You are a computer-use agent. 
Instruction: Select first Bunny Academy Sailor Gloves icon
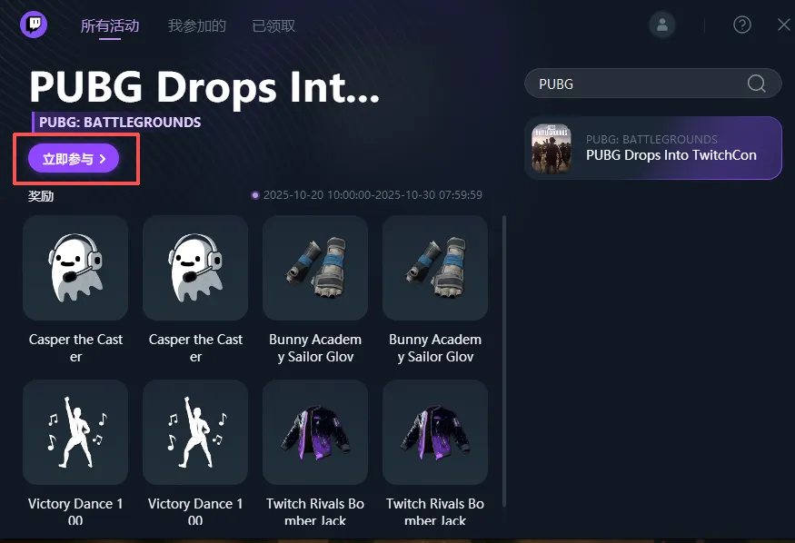click(x=315, y=268)
